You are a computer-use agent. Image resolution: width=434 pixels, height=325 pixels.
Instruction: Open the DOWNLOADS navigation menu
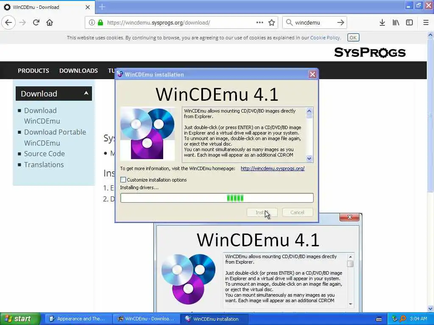78,71
